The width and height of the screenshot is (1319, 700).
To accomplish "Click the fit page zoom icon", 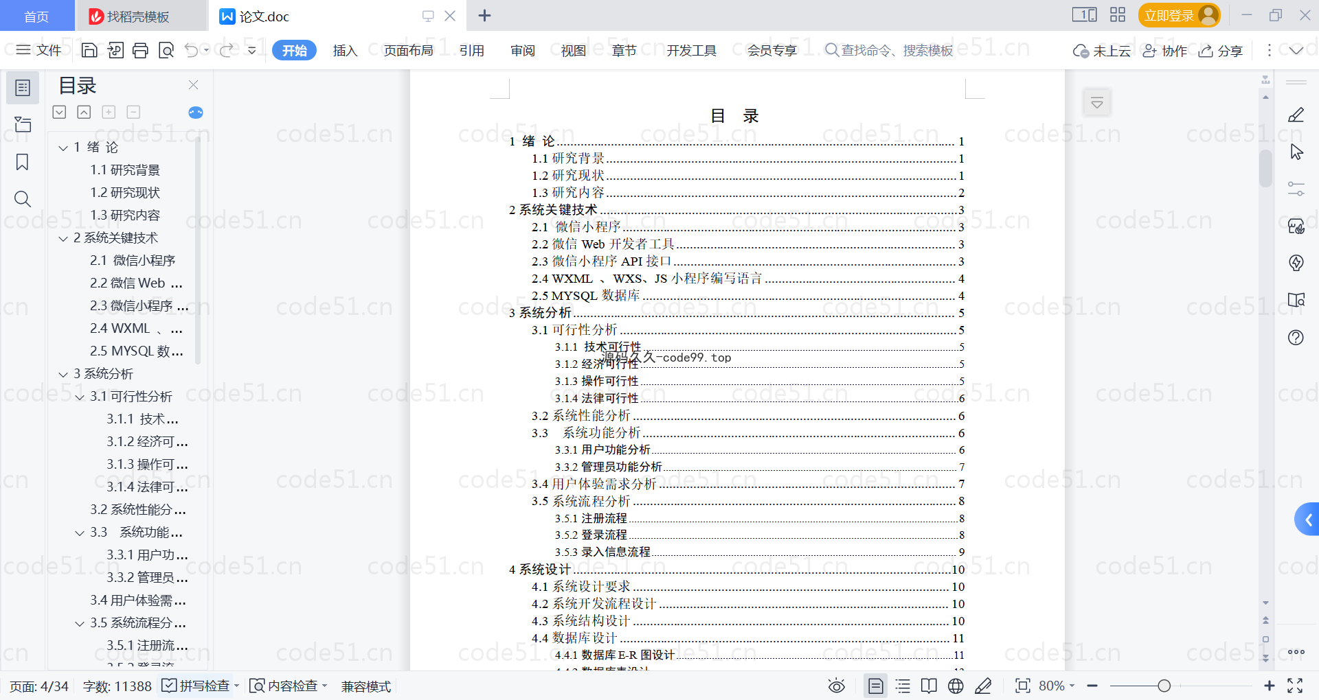I will [x=1023, y=686].
